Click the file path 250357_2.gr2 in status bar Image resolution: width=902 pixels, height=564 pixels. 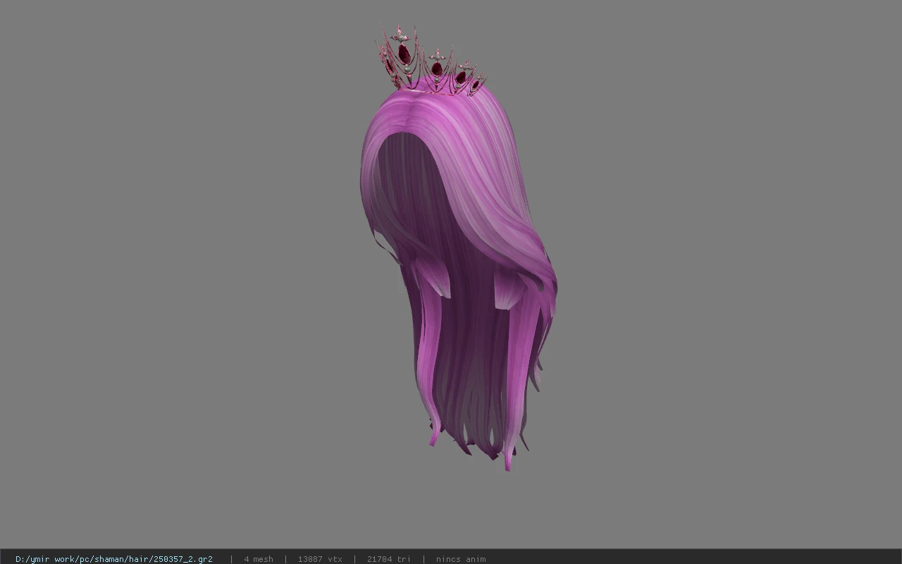pyautogui.click(x=114, y=559)
